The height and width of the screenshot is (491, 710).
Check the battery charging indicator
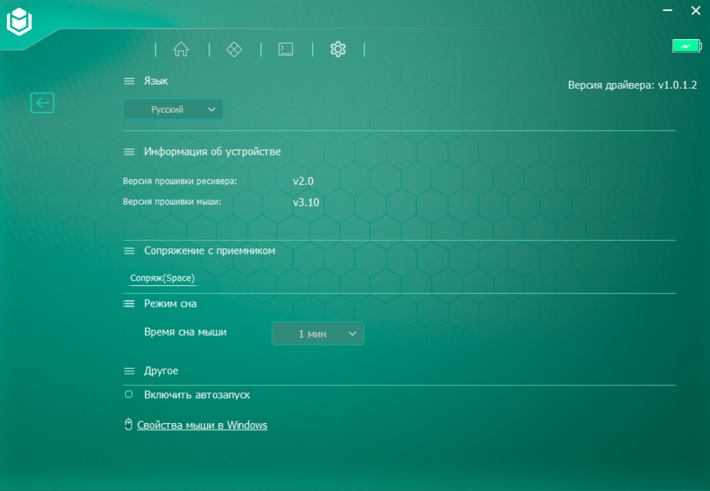pyautogui.click(x=686, y=46)
